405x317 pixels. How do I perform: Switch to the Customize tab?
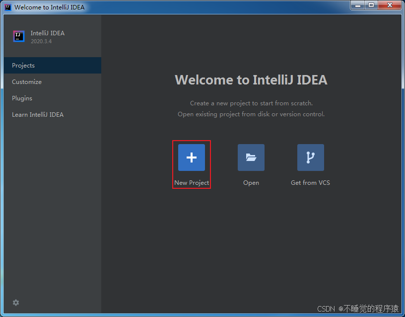coord(53,81)
